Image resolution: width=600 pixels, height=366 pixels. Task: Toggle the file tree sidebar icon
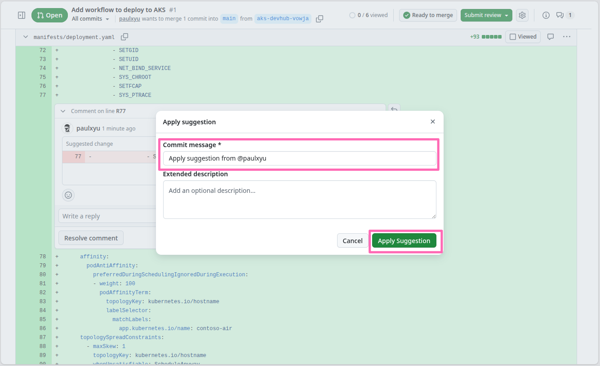coord(22,15)
